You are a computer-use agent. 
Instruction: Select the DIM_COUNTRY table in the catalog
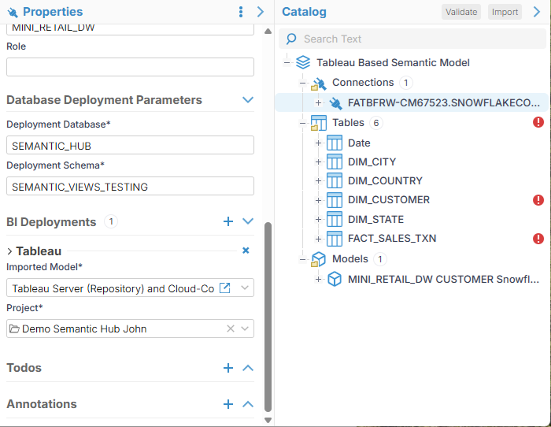click(385, 181)
